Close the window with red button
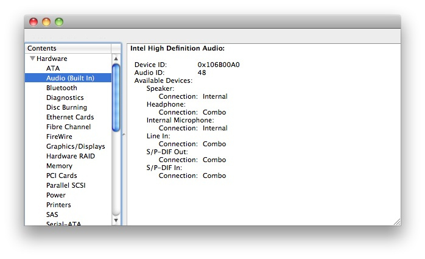This screenshot has height=259, width=425. click(33, 22)
